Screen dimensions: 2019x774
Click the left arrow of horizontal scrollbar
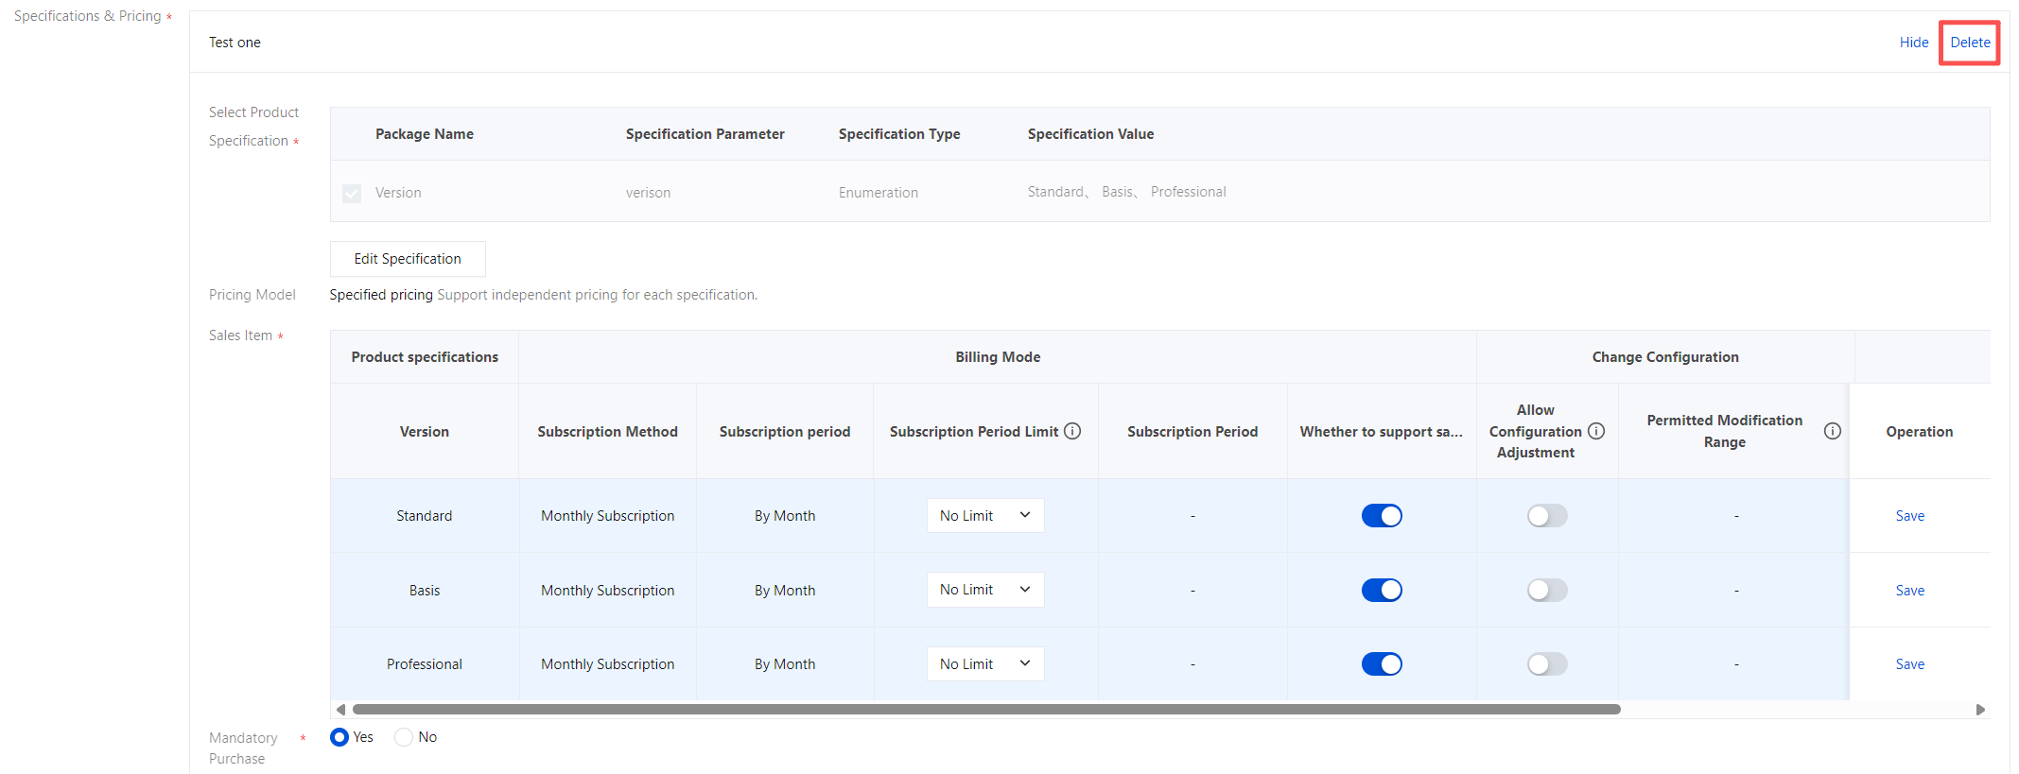(x=340, y=710)
